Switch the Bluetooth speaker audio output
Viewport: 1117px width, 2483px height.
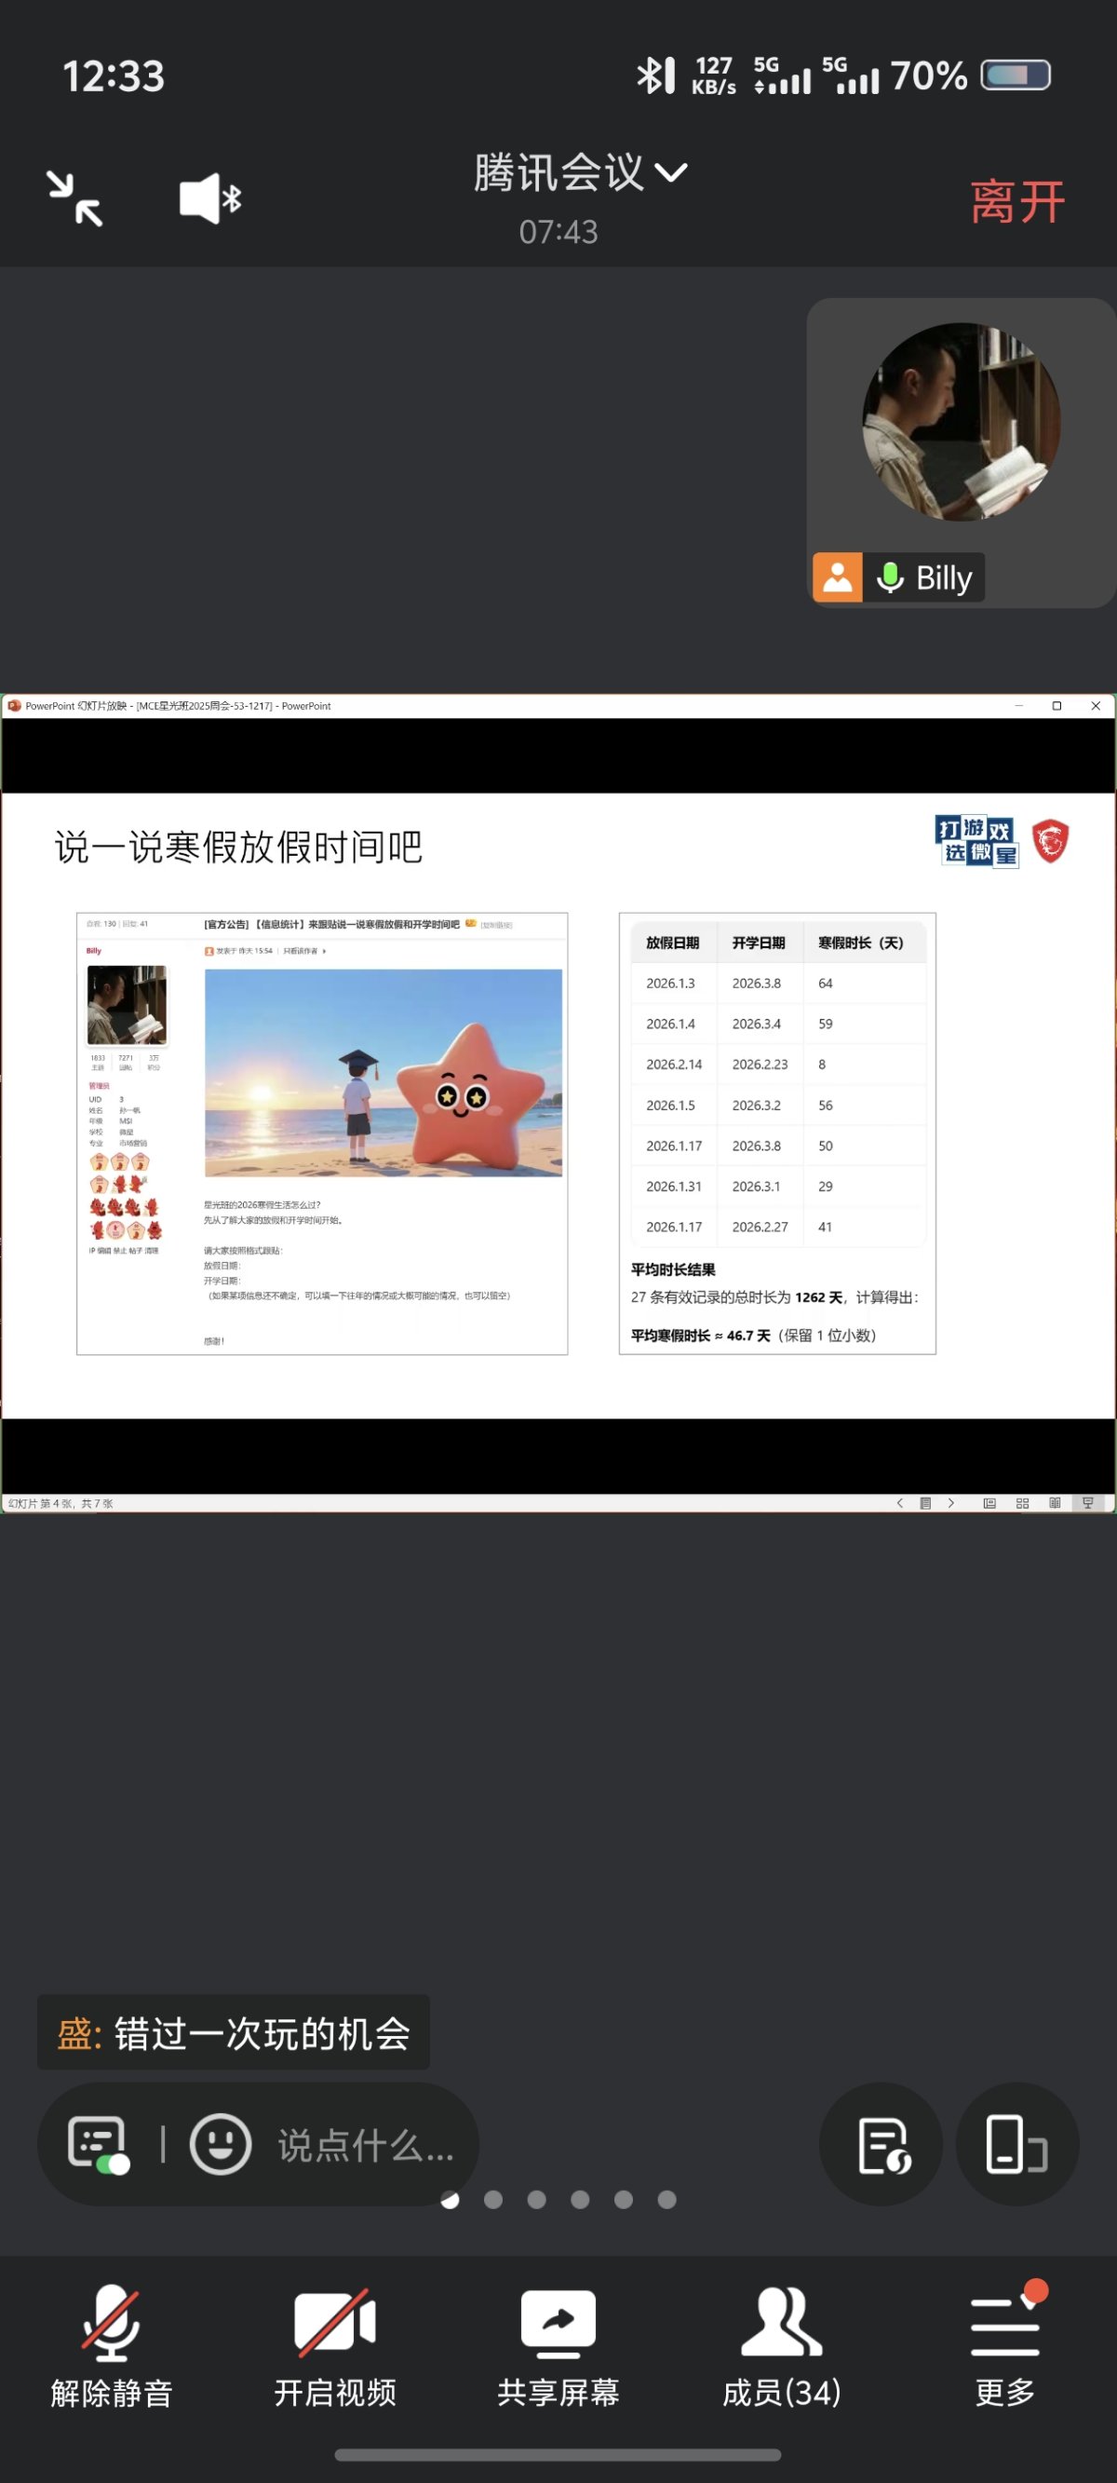210,198
